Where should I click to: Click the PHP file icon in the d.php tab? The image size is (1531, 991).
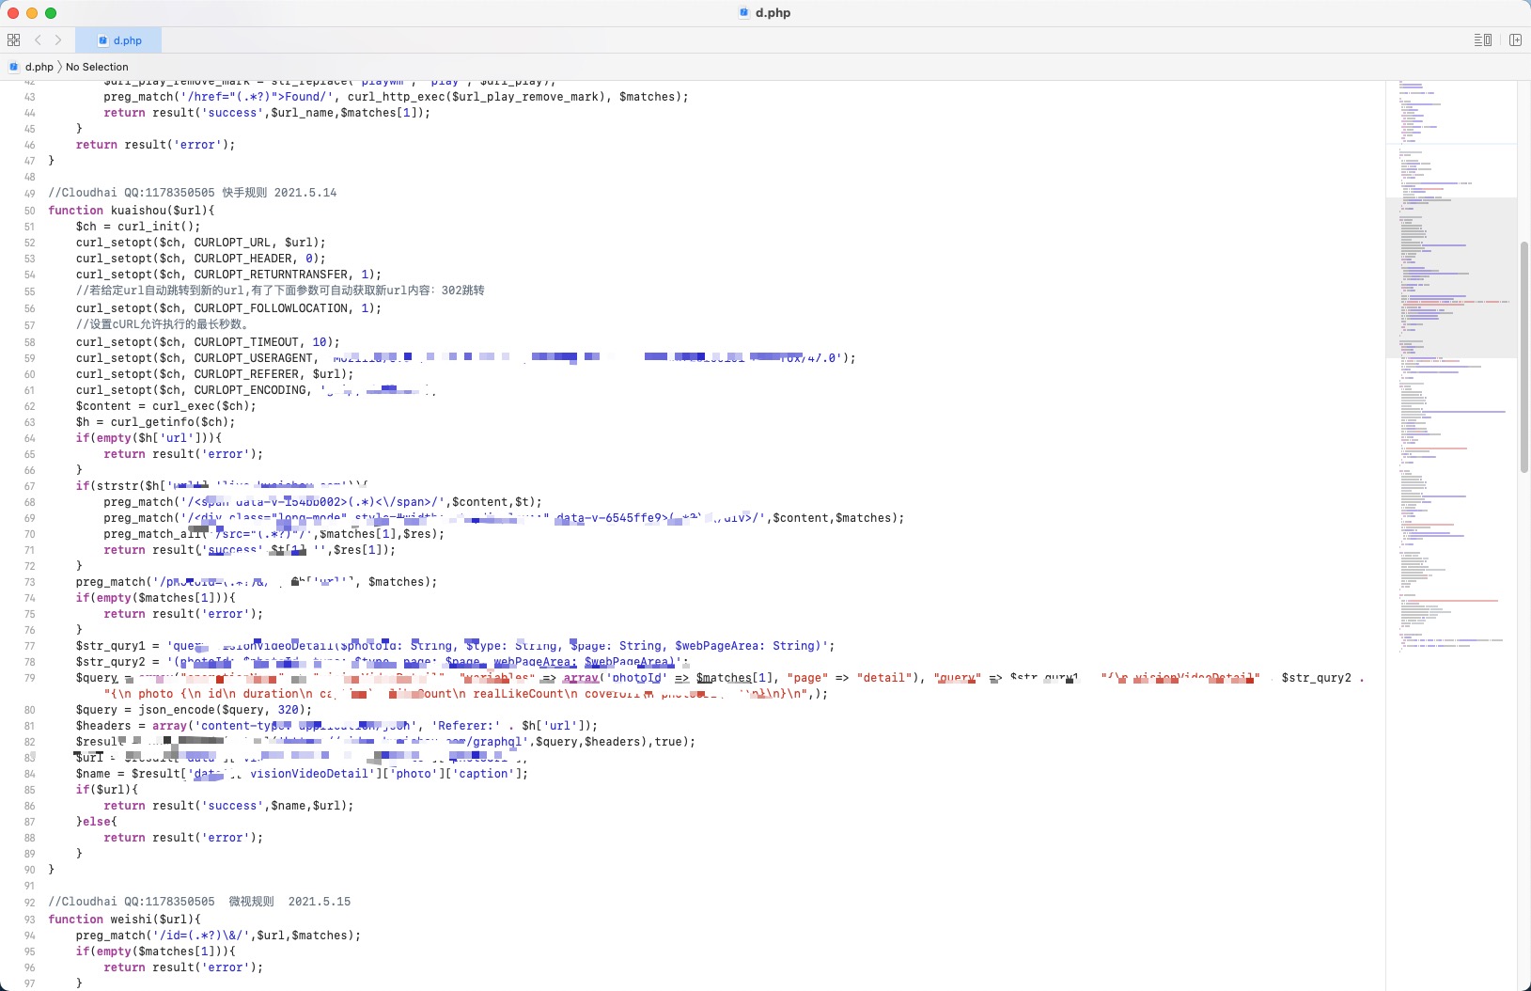(x=103, y=40)
